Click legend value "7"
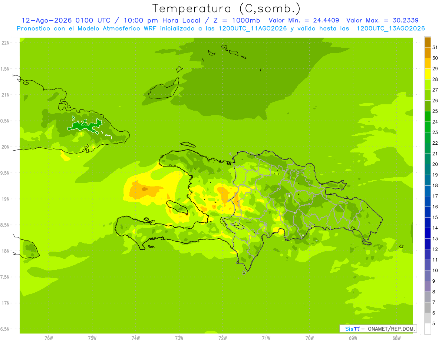Viewport: 445px width, 343px height. [x=434, y=302]
